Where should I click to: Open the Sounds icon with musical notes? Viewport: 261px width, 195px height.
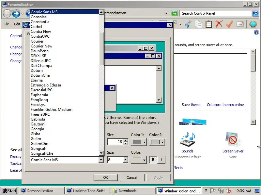click(187, 140)
